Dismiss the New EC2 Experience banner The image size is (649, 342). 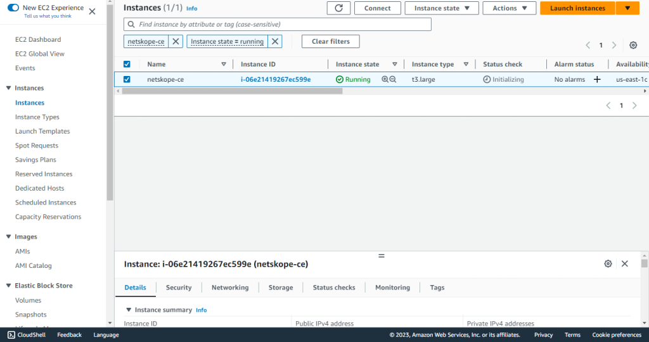point(93,11)
